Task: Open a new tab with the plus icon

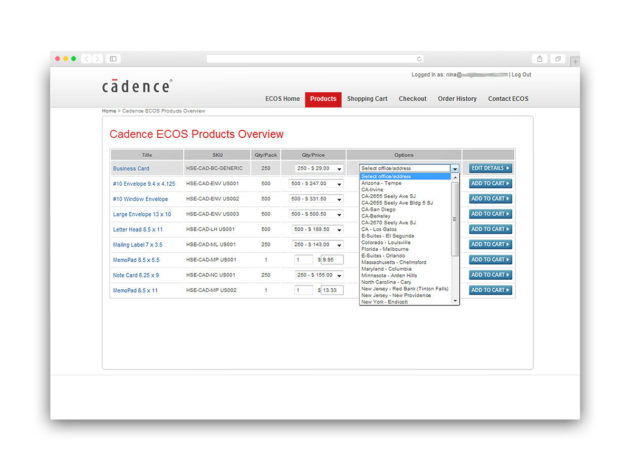Action: (575, 61)
